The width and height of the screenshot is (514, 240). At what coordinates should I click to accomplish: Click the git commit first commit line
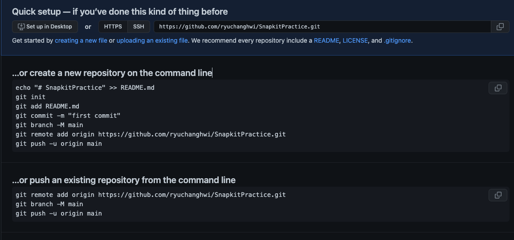(68, 116)
